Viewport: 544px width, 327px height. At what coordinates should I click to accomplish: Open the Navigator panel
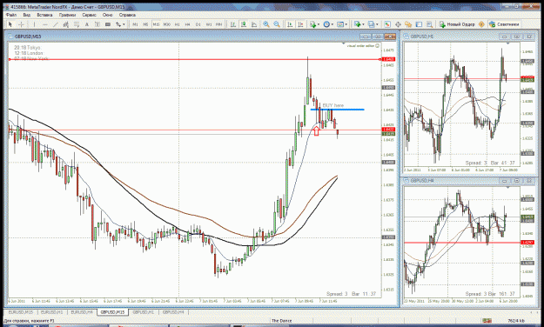tap(408, 24)
